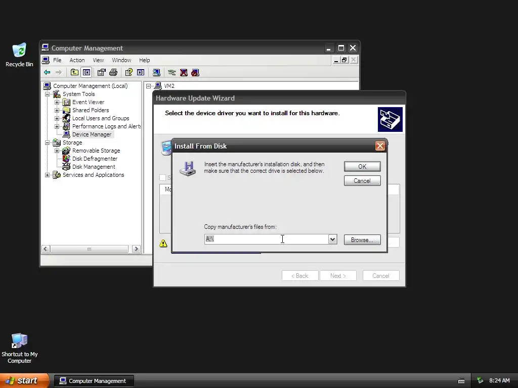Click the Up One Level toolbar icon

click(x=75, y=72)
